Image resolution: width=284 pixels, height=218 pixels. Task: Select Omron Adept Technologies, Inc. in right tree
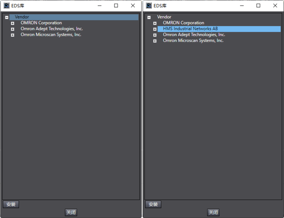click(194, 35)
